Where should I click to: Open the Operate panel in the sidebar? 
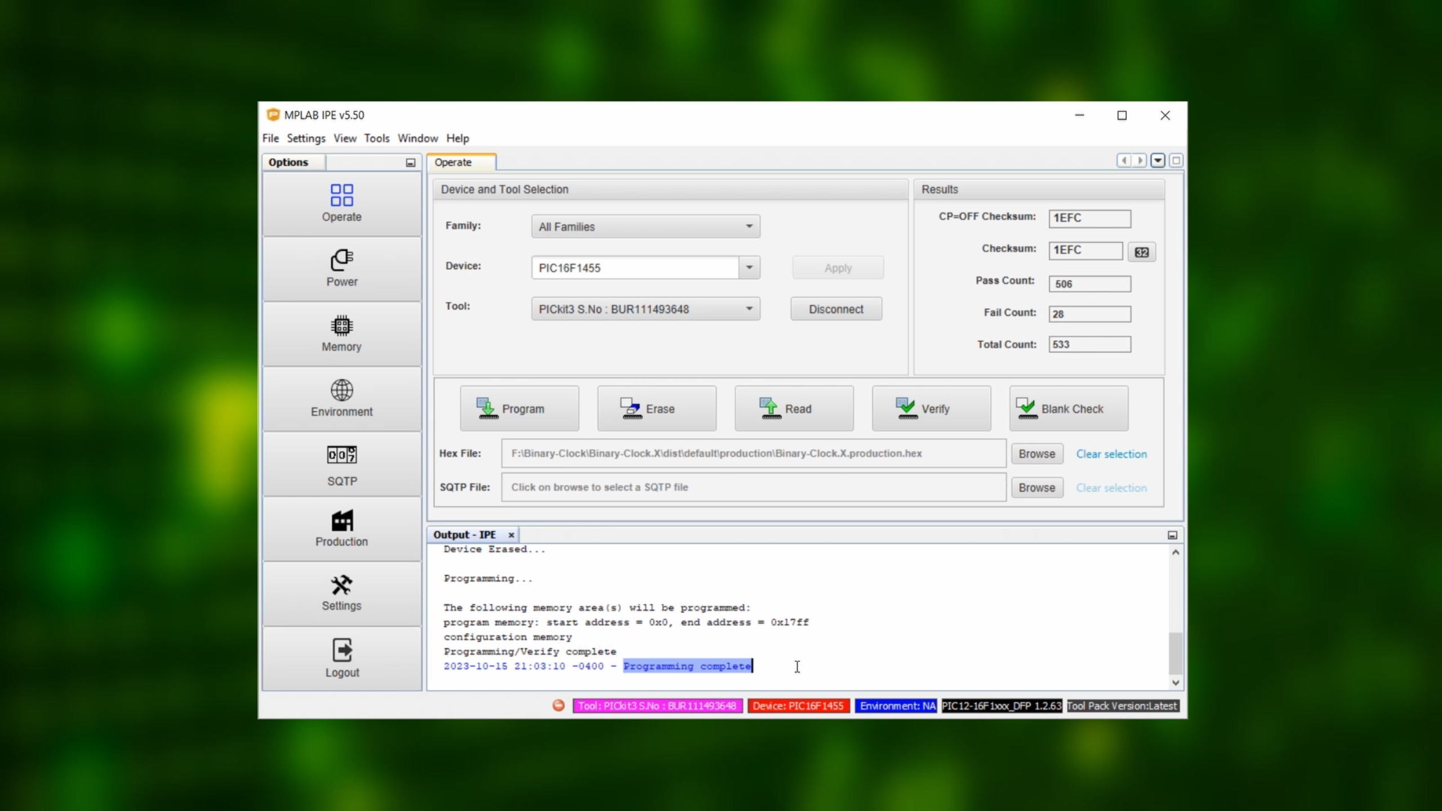click(341, 203)
